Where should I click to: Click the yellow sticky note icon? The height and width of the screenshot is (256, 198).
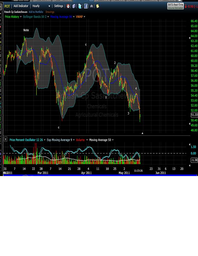pos(98,6)
